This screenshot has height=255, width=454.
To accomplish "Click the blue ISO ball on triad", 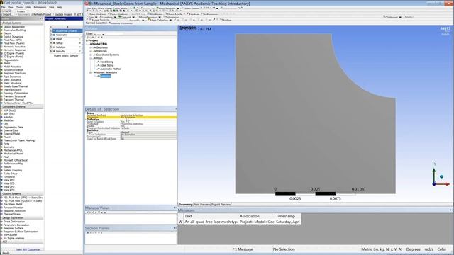I will (441, 176).
